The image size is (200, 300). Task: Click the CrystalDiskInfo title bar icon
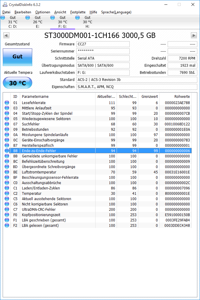[5, 4]
